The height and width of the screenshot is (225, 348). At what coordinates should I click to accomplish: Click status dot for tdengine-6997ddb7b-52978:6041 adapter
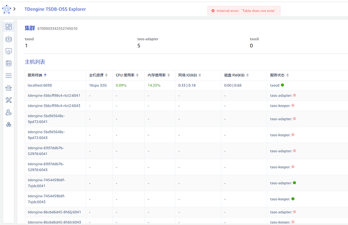point(295,151)
